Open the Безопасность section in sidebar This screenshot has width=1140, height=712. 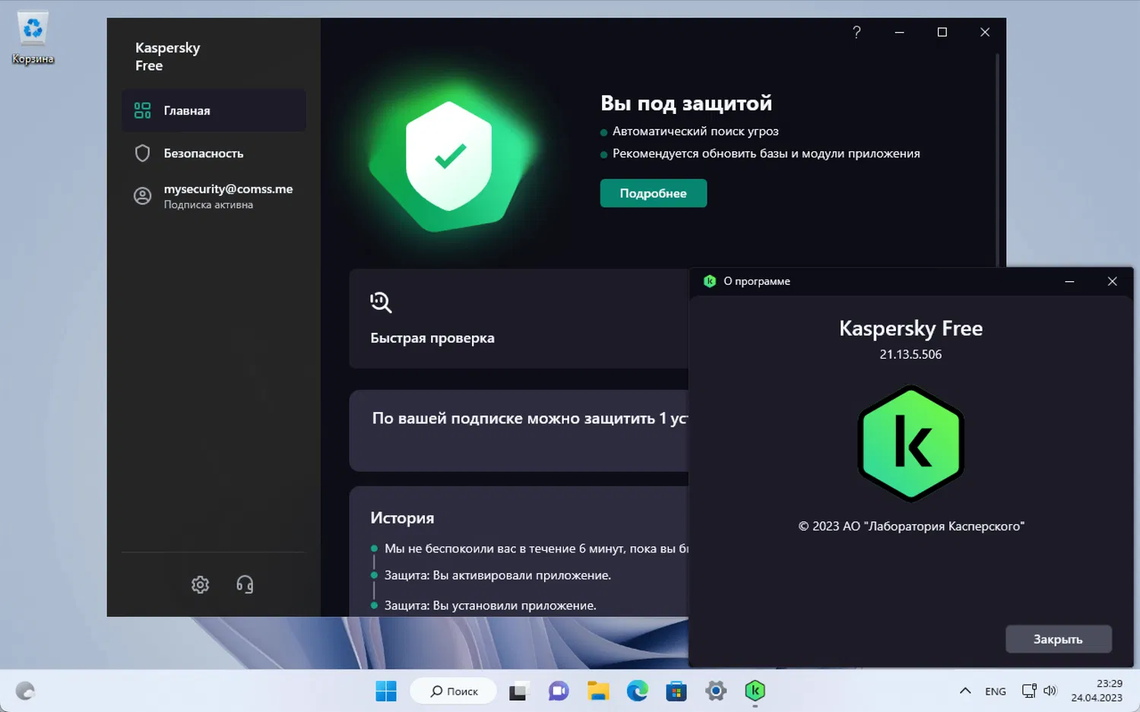214,153
